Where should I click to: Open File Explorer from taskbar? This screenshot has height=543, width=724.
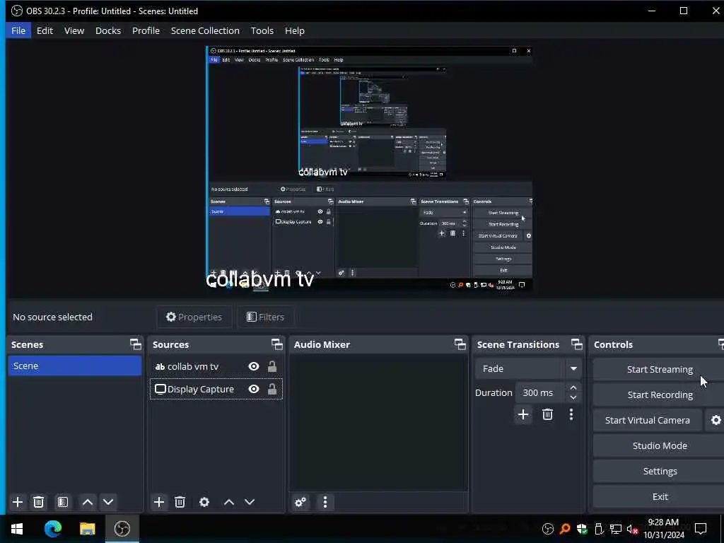click(x=87, y=529)
